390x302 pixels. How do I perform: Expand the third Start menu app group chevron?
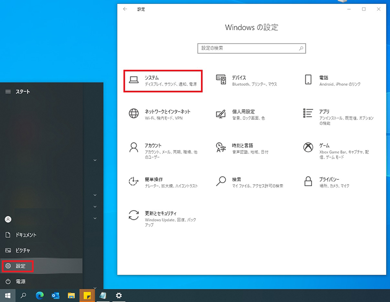pyautogui.click(x=95, y=207)
